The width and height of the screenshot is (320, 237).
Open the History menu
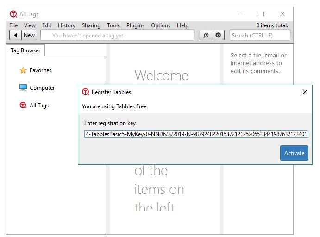coord(67,25)
